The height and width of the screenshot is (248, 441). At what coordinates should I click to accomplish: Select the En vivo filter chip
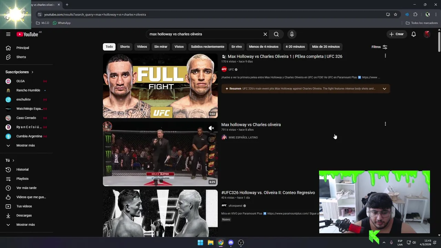pyautogui.click(x=237, y=46)
